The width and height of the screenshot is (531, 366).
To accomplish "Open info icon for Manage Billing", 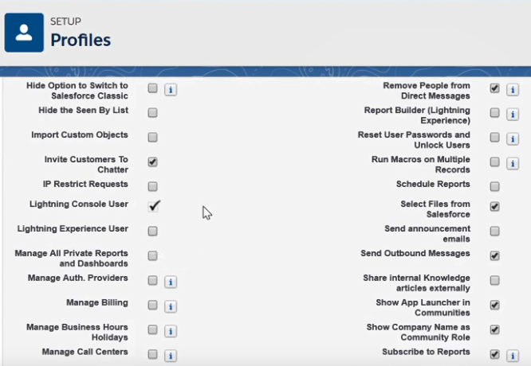I will point(171,307).
